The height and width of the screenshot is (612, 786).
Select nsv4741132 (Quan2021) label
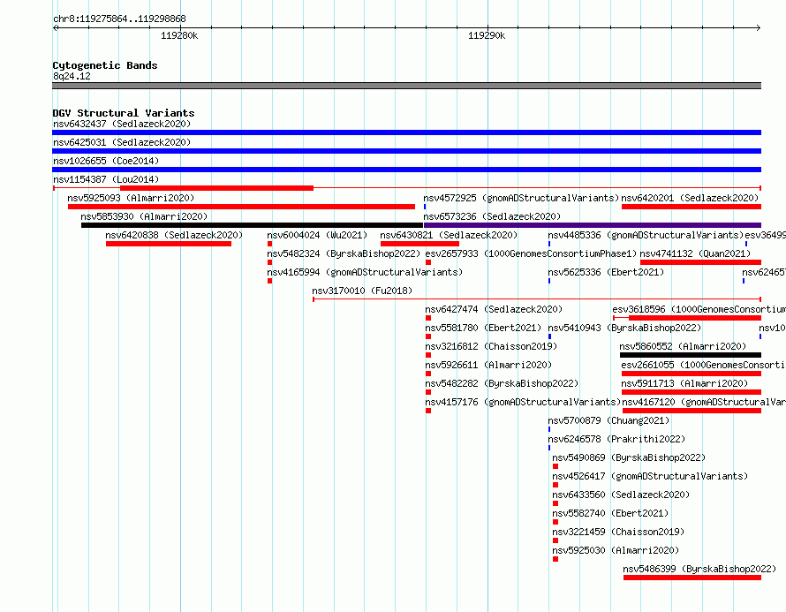695,253
